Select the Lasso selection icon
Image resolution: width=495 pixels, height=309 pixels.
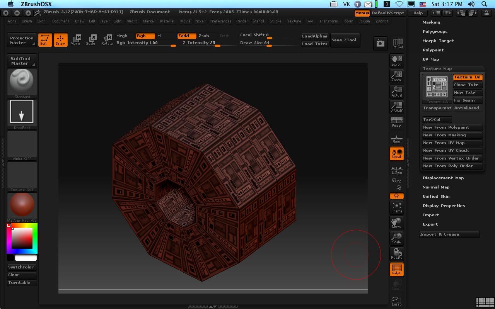pyautogui.click(x=396, y=301)
